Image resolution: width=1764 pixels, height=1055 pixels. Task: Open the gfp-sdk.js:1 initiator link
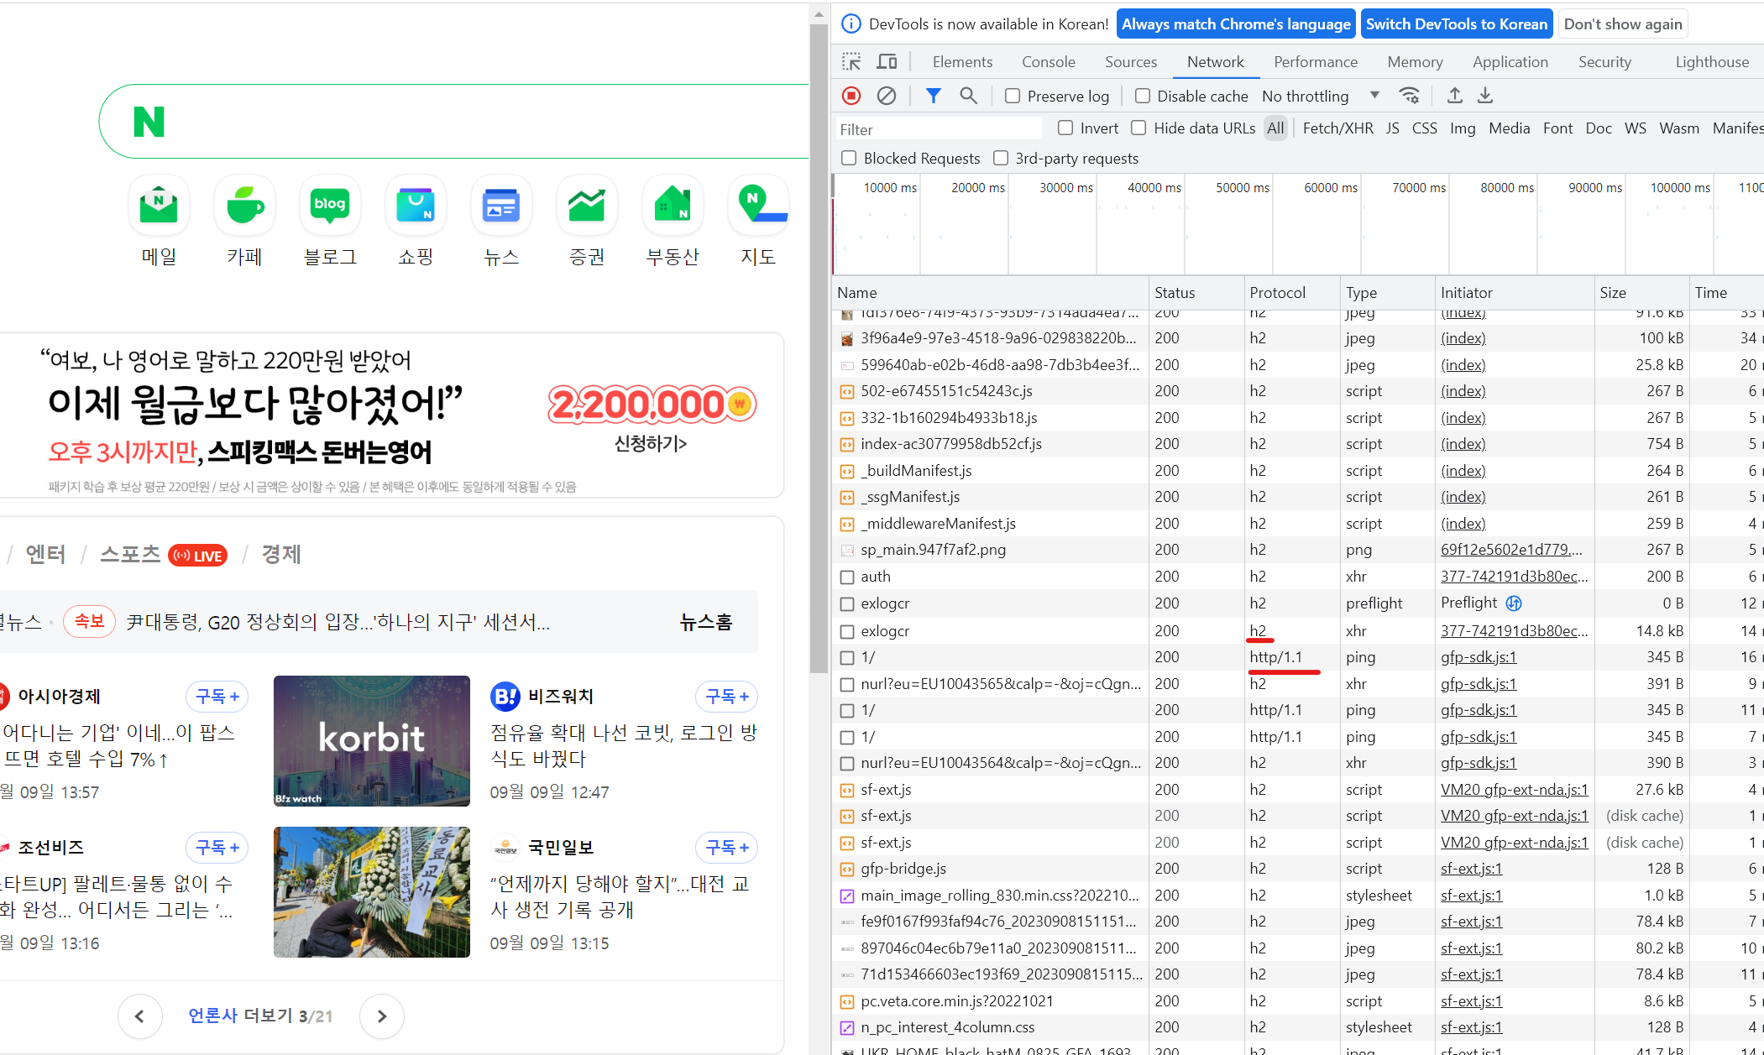pos(1479,656)
